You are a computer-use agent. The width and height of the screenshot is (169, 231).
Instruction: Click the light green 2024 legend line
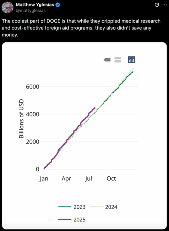pyautogui.click(x=97, y=207)
